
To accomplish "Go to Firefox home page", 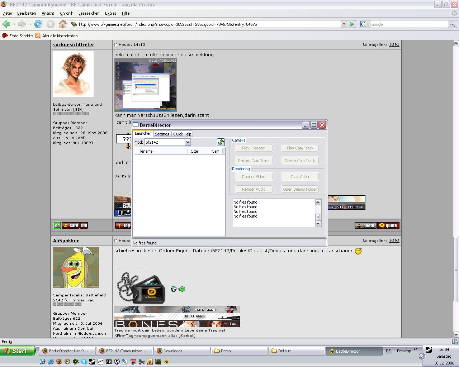I will pos(63,24).
